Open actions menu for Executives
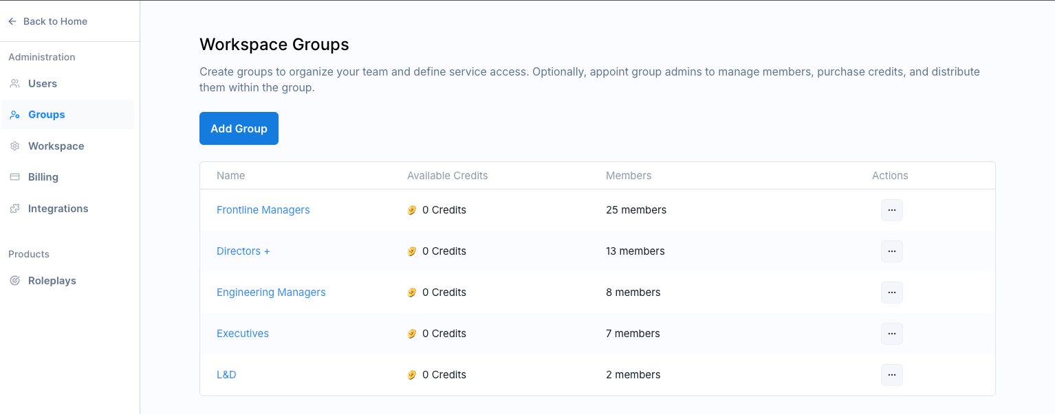Screen dimensions: 1055x414 [892, 334]
